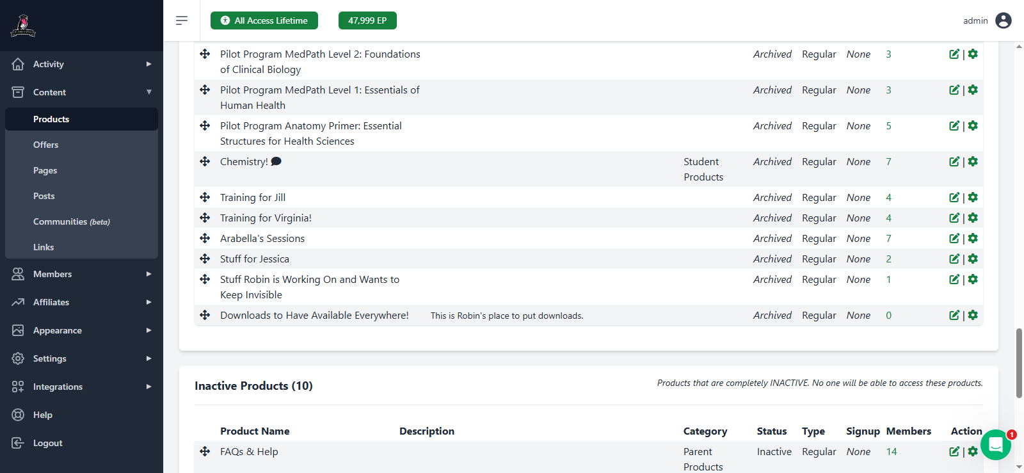Open the Offers submenu item
This screenshot has width=1024, height=473.
pyautogui.click(x=46, y=145)
